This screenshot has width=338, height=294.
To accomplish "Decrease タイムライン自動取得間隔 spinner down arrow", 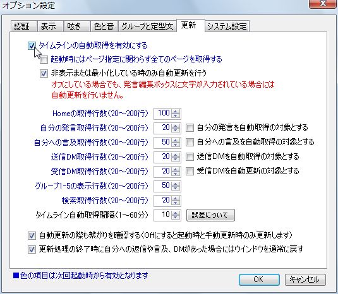I will 176,218.
